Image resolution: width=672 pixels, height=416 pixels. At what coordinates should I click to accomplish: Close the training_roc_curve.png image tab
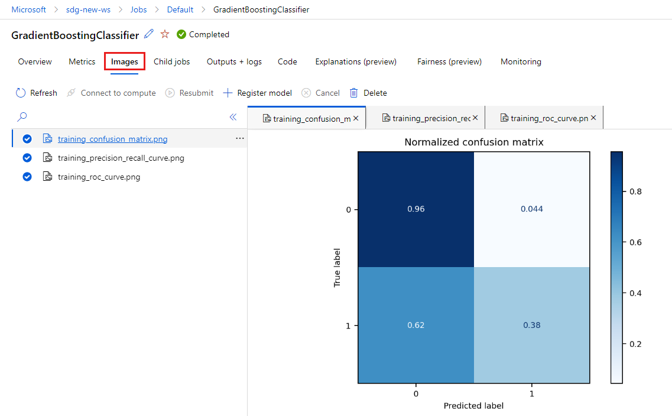(x=593, y=118)
